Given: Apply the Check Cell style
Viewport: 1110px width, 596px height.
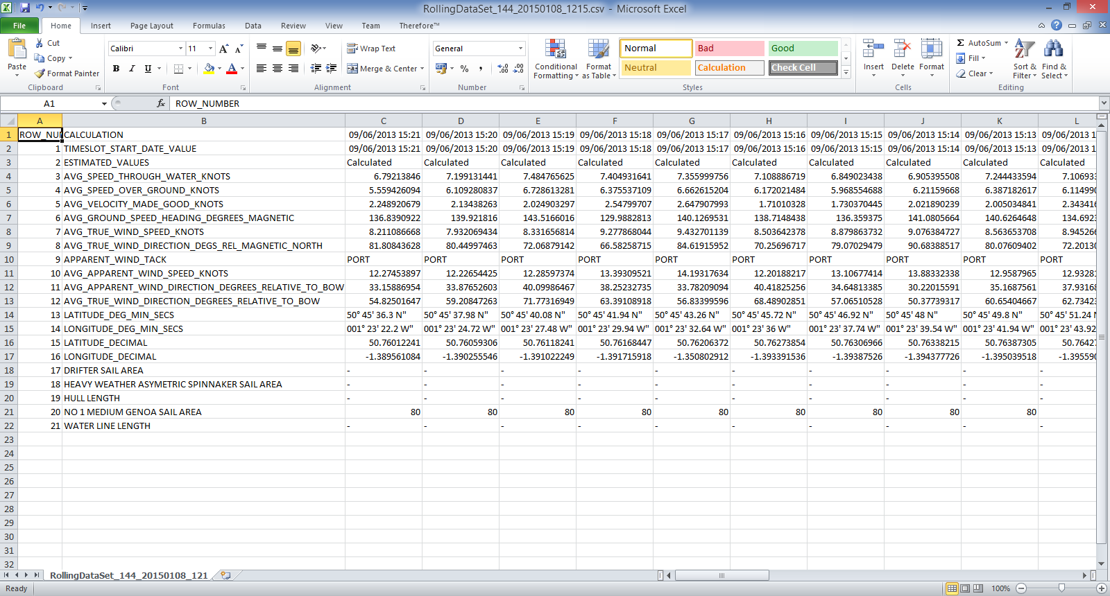Looking at the screenshot, I should coord(803,68).
